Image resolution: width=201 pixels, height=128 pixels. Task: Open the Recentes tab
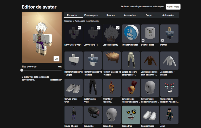(73, 15)
